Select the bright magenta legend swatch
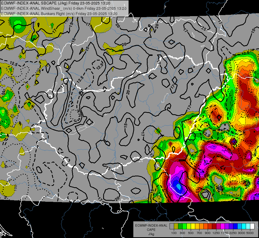Viewport: 259px width, 238px height. (x=223, y=226)
